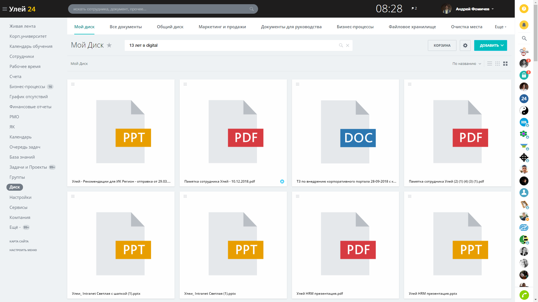Viewport: 538px width, 302px height.
Task: Click the 08:28 clock widget
Action: tap(389, 9)
